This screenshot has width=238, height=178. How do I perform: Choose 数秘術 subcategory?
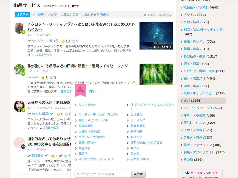tap(135, 154)
